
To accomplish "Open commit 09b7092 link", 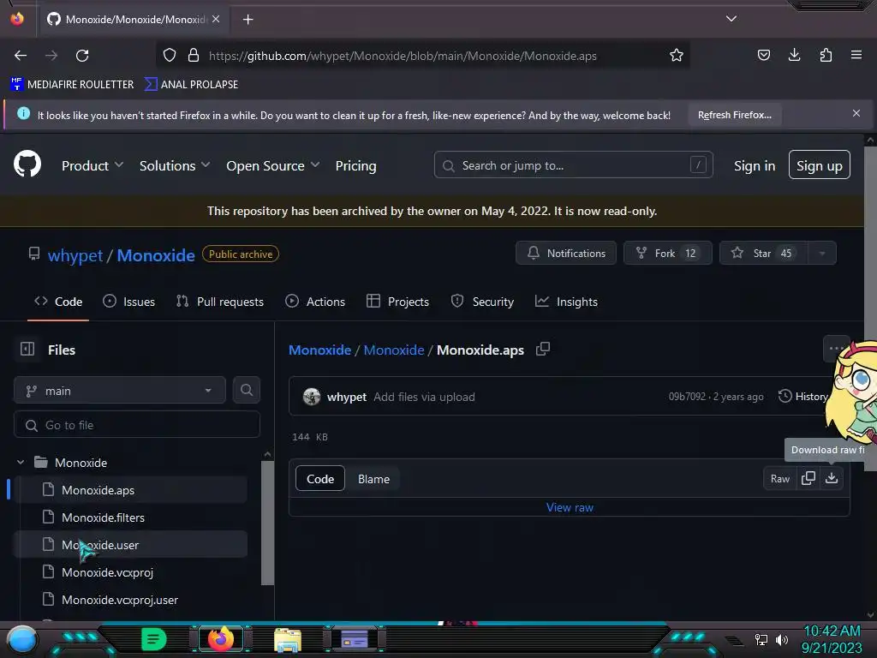I will click(x=687, y=396).
